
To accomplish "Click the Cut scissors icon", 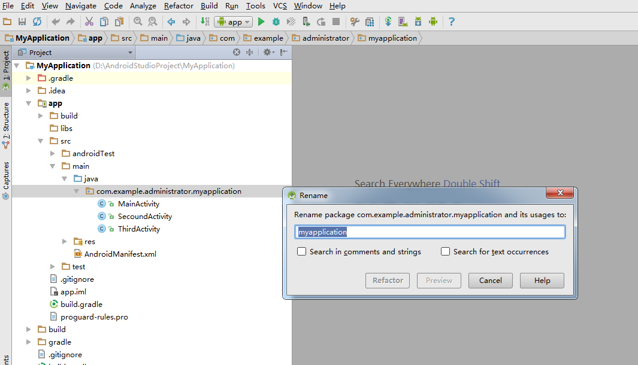I will (x=89, y=22).
